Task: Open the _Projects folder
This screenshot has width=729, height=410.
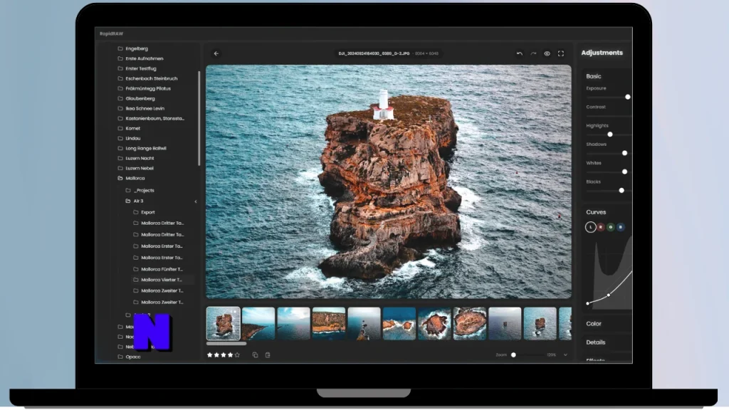Action: click(x=144, y=190)
